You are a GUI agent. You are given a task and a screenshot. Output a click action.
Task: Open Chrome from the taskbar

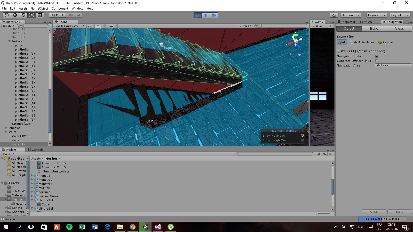point(133,227)
